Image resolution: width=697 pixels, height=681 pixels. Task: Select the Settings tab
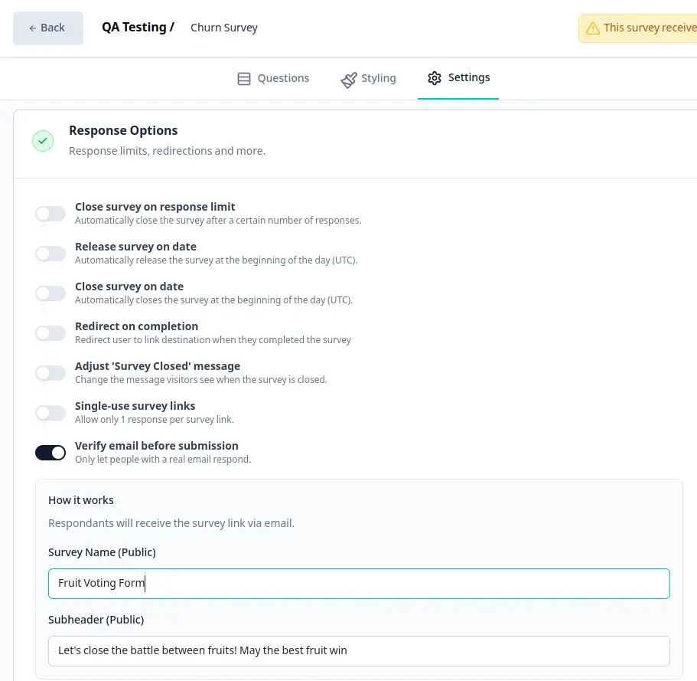[x=458, y=78]
